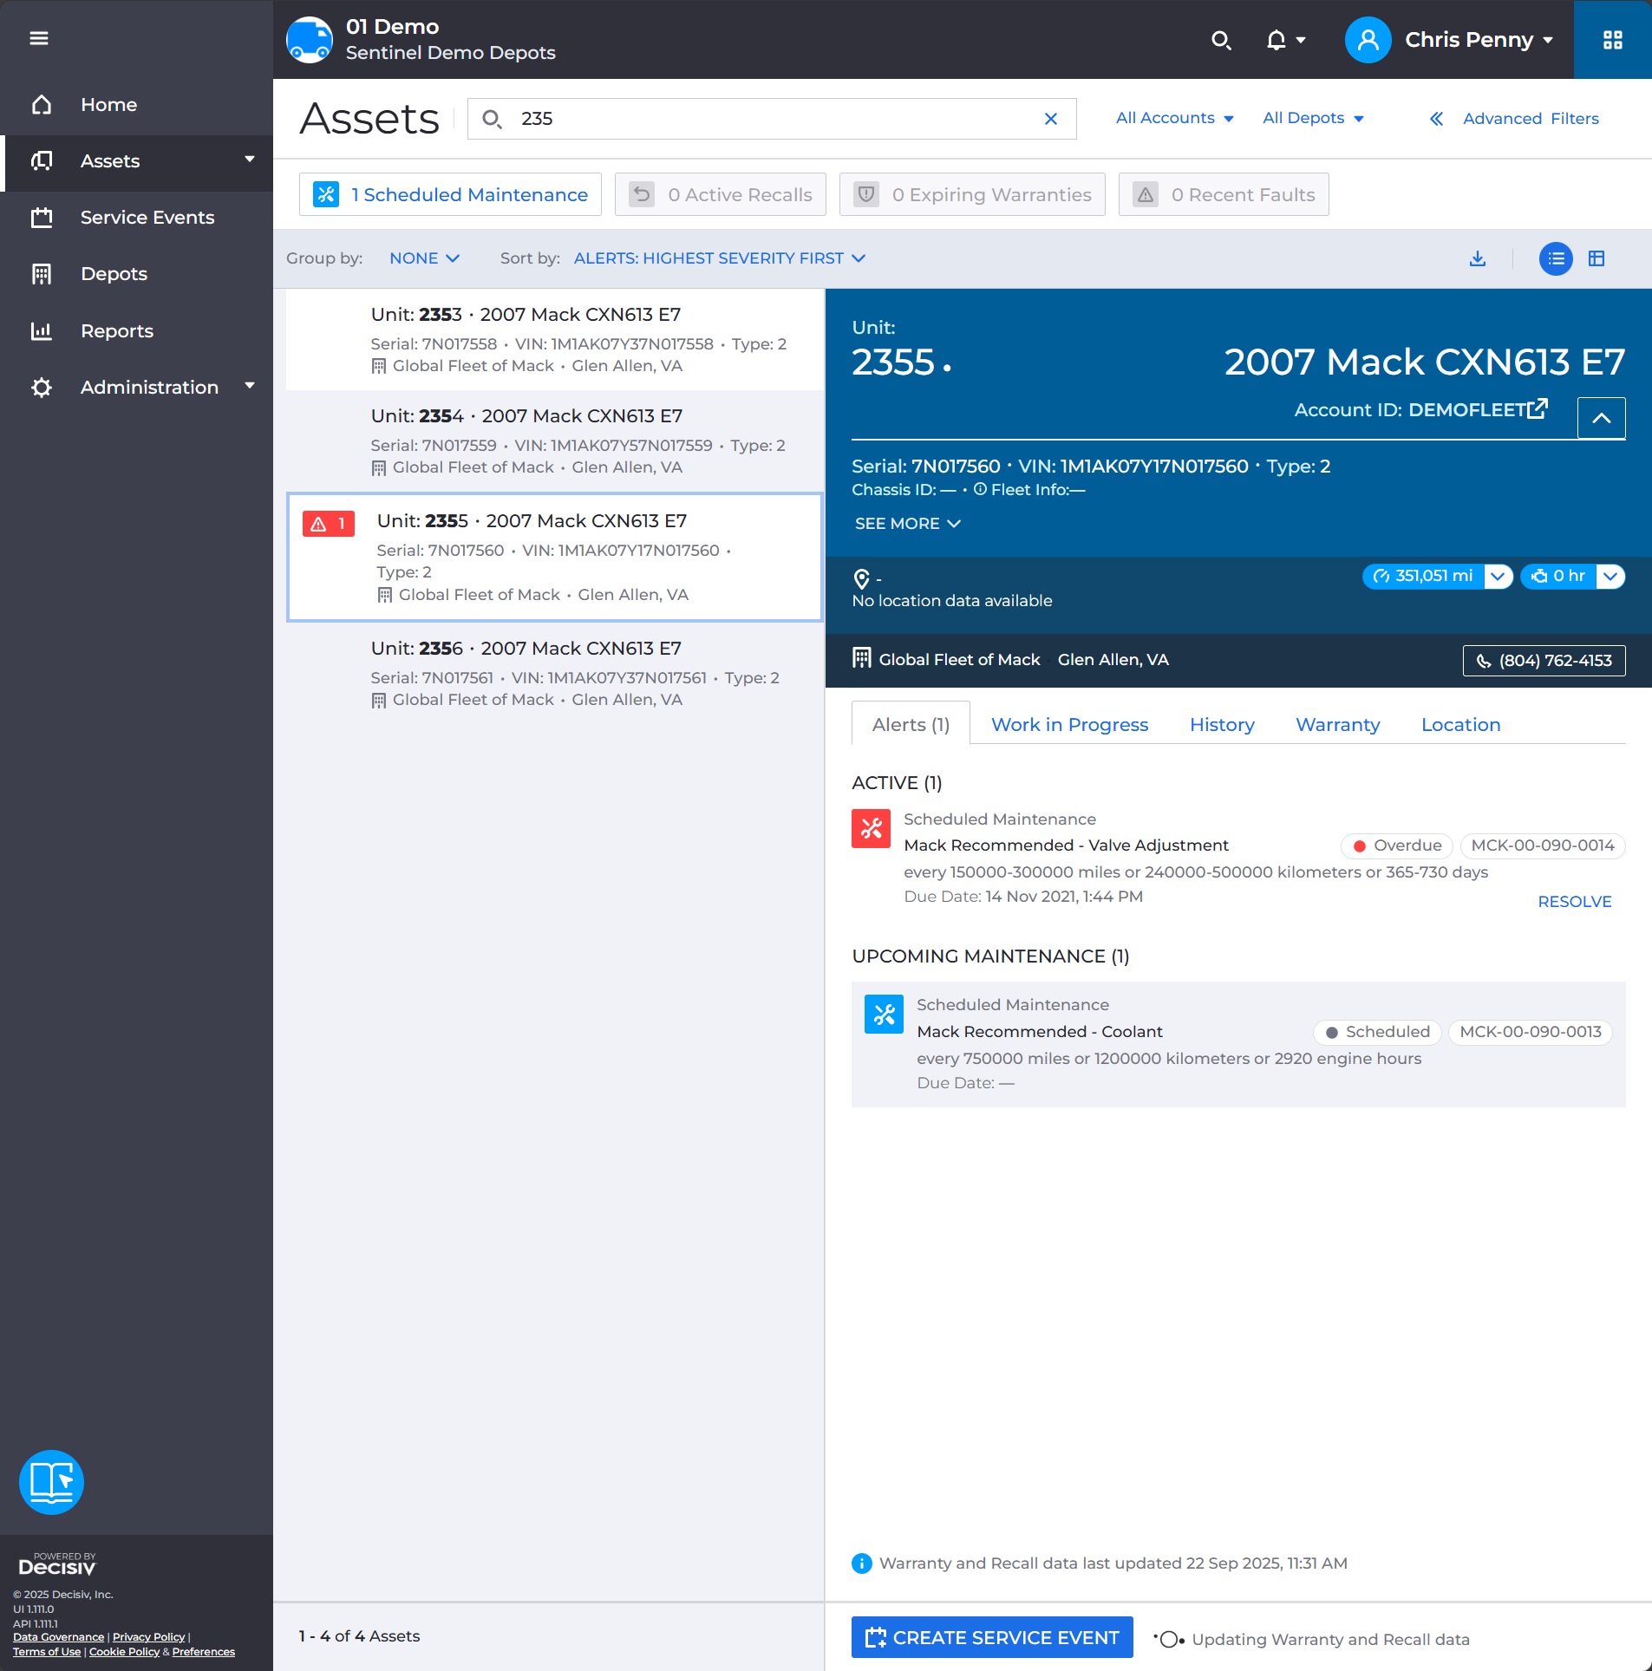
Task: Click the CREATE SERVICE EVENT button
Action: click(x=991, y=1637)
